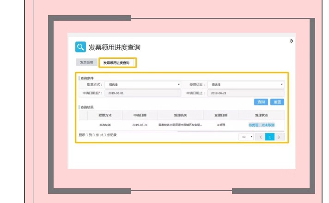This screenshot has width=329, height=203.
Task: Click the magnifier icon beside the page title
Action: 81,47
